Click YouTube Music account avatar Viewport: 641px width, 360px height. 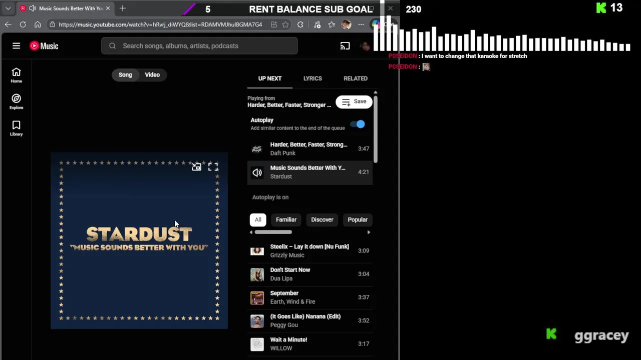(365, 46)
